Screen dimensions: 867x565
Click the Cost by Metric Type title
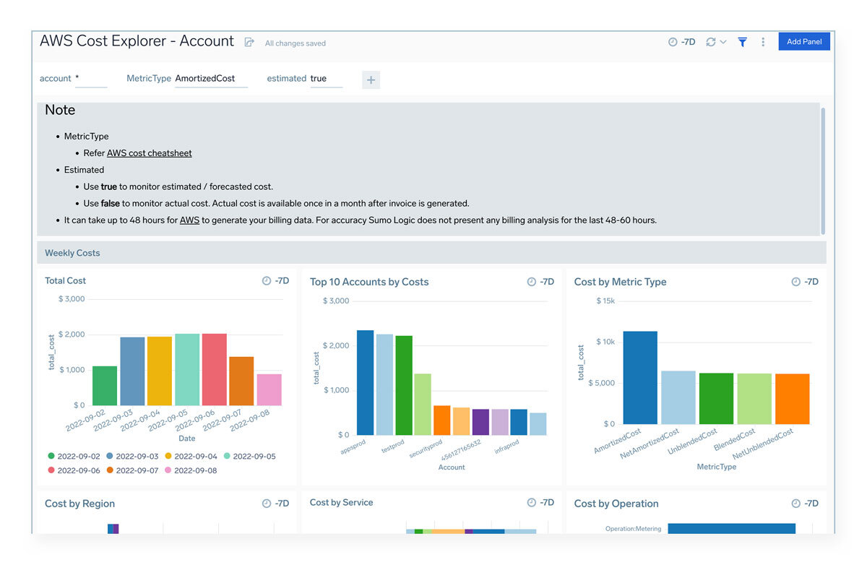(x=620, y=282)
